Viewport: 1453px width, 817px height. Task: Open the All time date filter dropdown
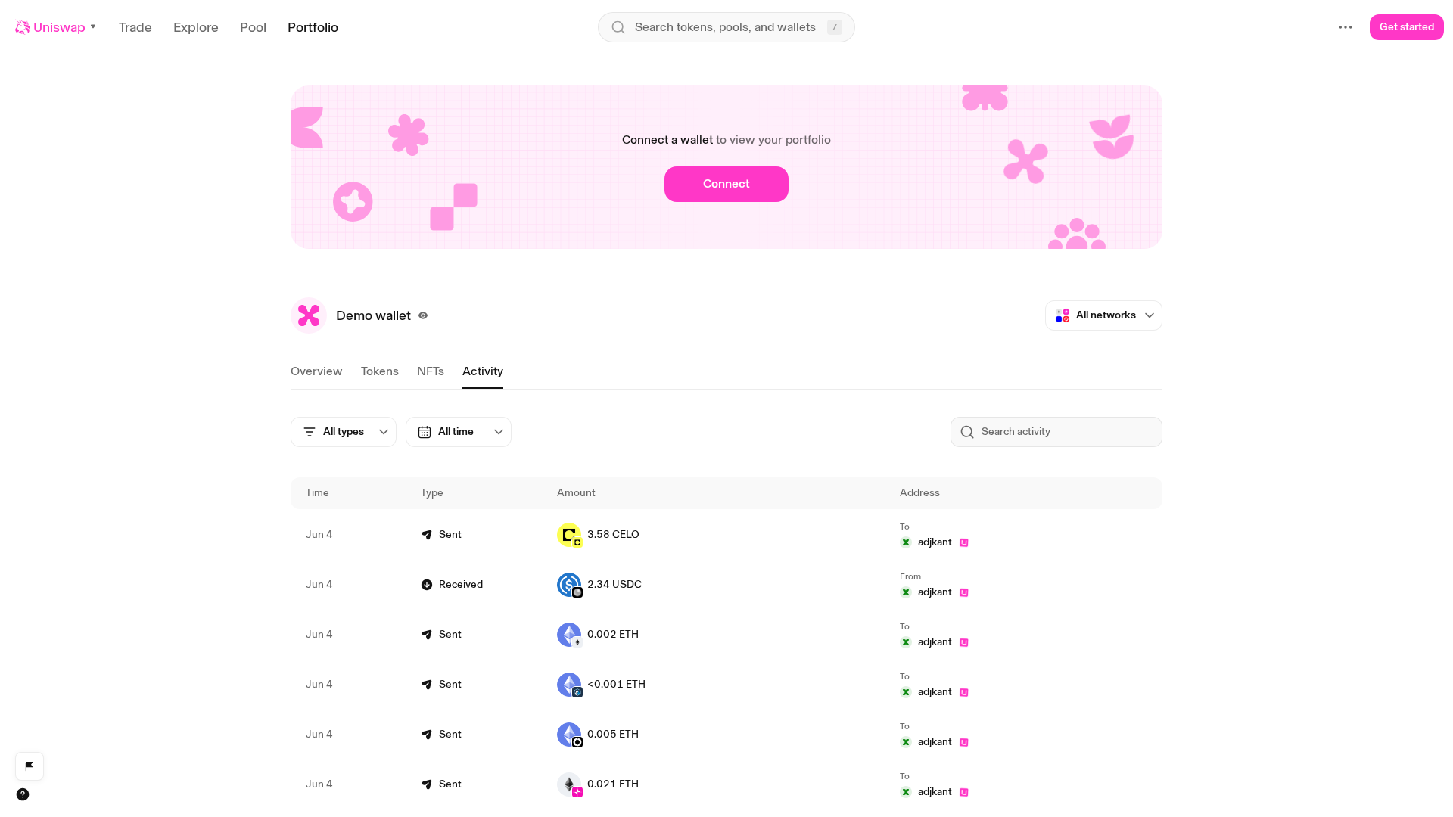pos(459,432)
